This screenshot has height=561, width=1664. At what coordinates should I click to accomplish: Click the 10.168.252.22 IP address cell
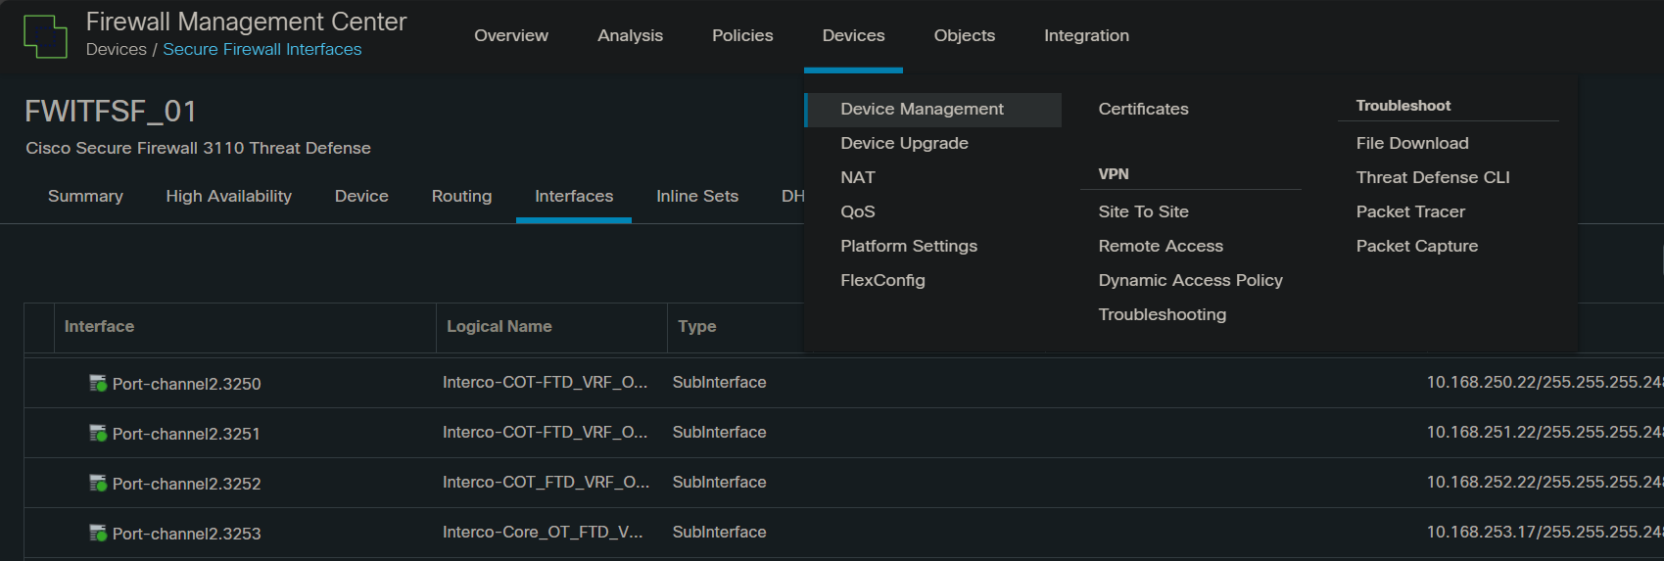(1545, 482)
